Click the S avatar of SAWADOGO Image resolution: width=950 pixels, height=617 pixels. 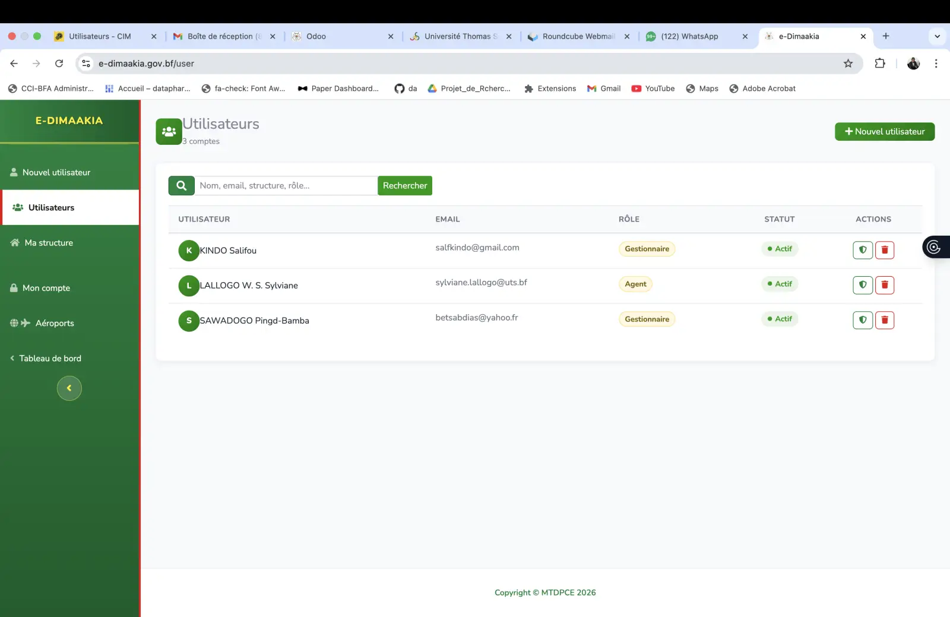click(x=189, y=321)
